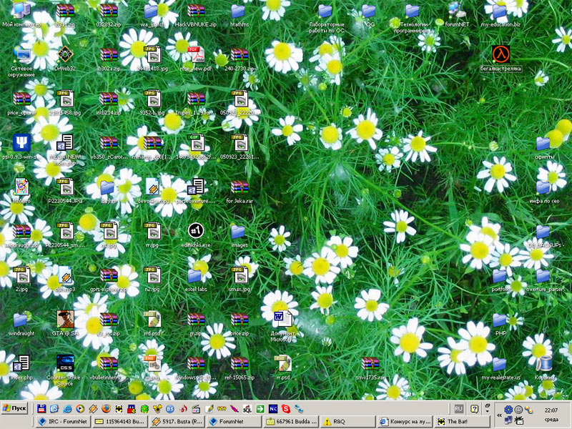Screen dimensions: 572x429
Task: Click the Skype icon in Quick Launch
Action: [x=286, y=408]
